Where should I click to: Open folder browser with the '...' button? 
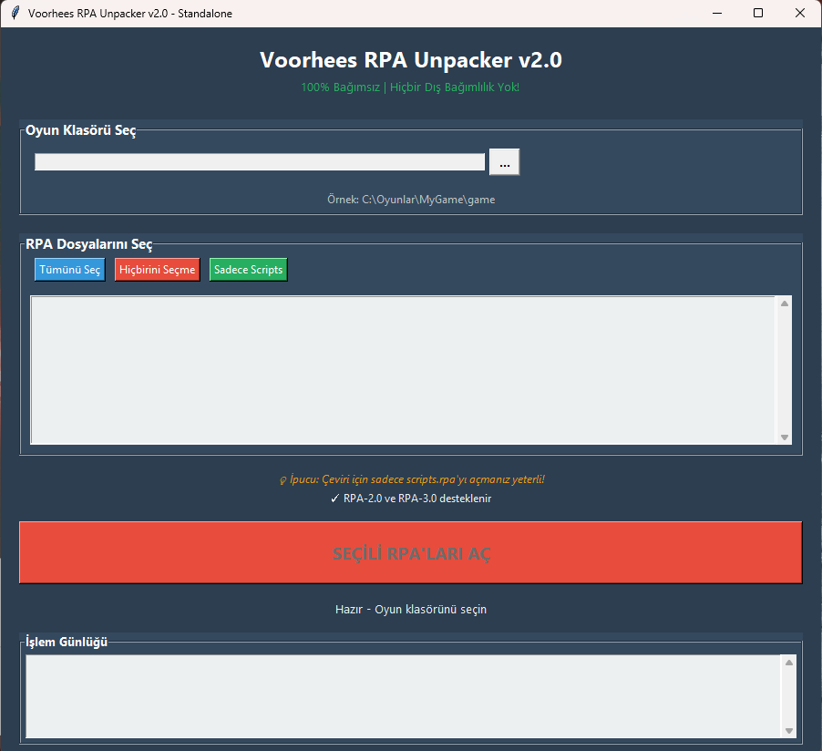point(504,161)
